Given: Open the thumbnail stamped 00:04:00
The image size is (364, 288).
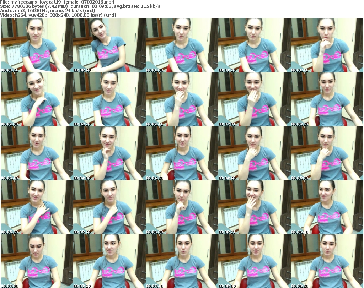Looking at the screenshot, I should tap(109, 153).
